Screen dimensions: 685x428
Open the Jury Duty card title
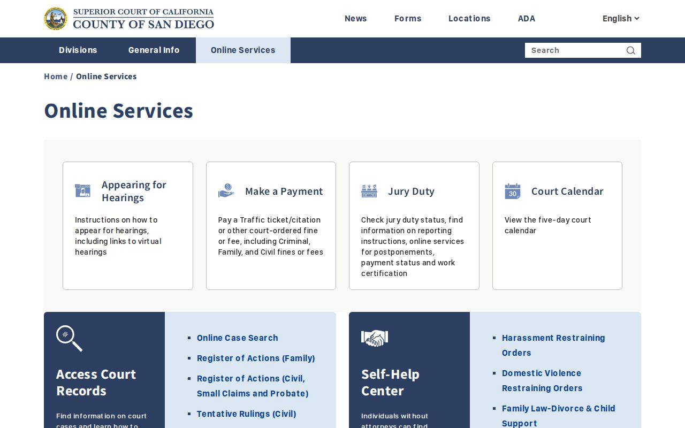click(x=411, y=191)
